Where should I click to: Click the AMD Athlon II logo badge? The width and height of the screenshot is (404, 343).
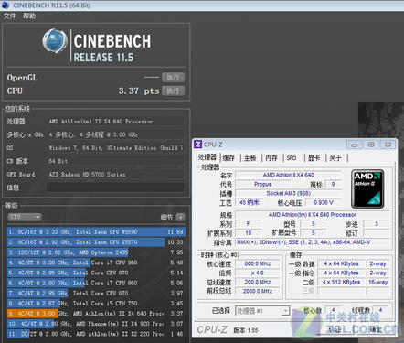click(x=367, y=188)
